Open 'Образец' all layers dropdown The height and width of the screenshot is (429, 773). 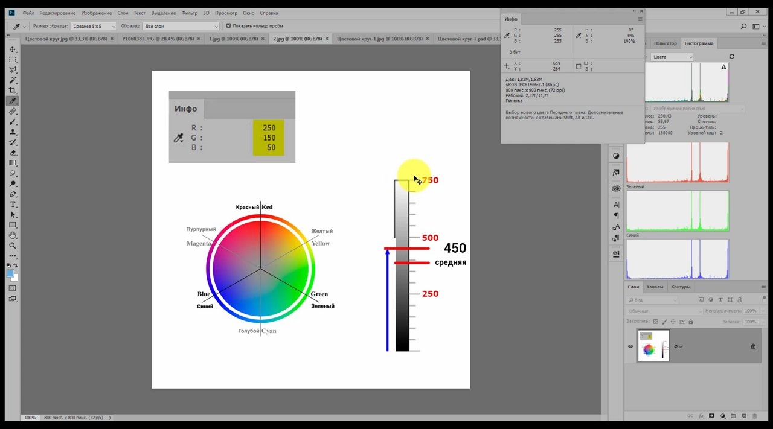pyautogui.click(x=181, y=26)
